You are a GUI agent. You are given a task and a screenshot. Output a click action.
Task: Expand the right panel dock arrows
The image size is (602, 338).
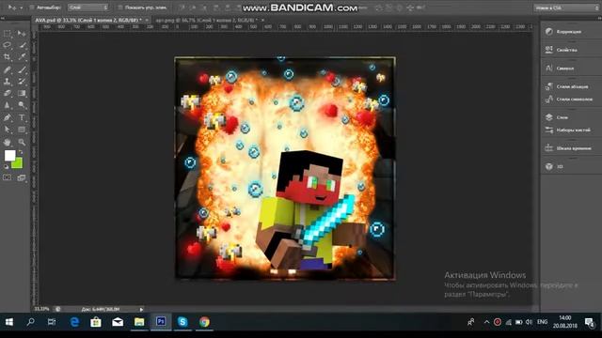[x=598, y=18]
